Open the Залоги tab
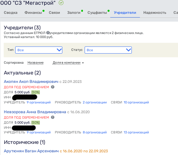Viewport: 178px width, 155px height. click(x=74, y=12)
